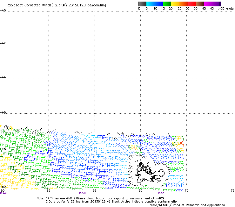The image size is (235, 207).
Task: Click the '>50 knots' legend label
Action: tap(226, 9)
